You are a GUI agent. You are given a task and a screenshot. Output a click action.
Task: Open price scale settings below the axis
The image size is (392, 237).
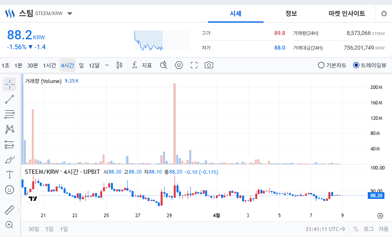tap(380, 216)
